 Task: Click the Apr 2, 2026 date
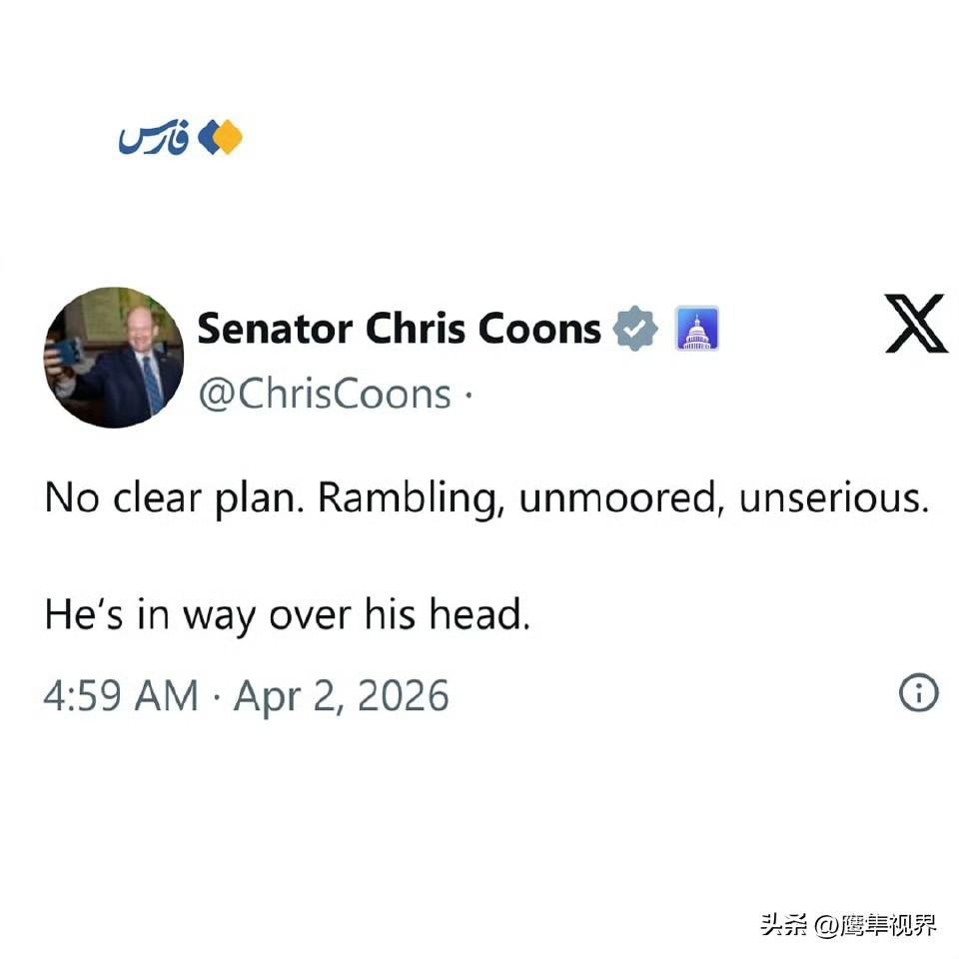[342, 696]
